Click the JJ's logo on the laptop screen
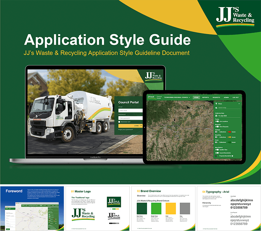The image size is (261, 231). [153, 76]
